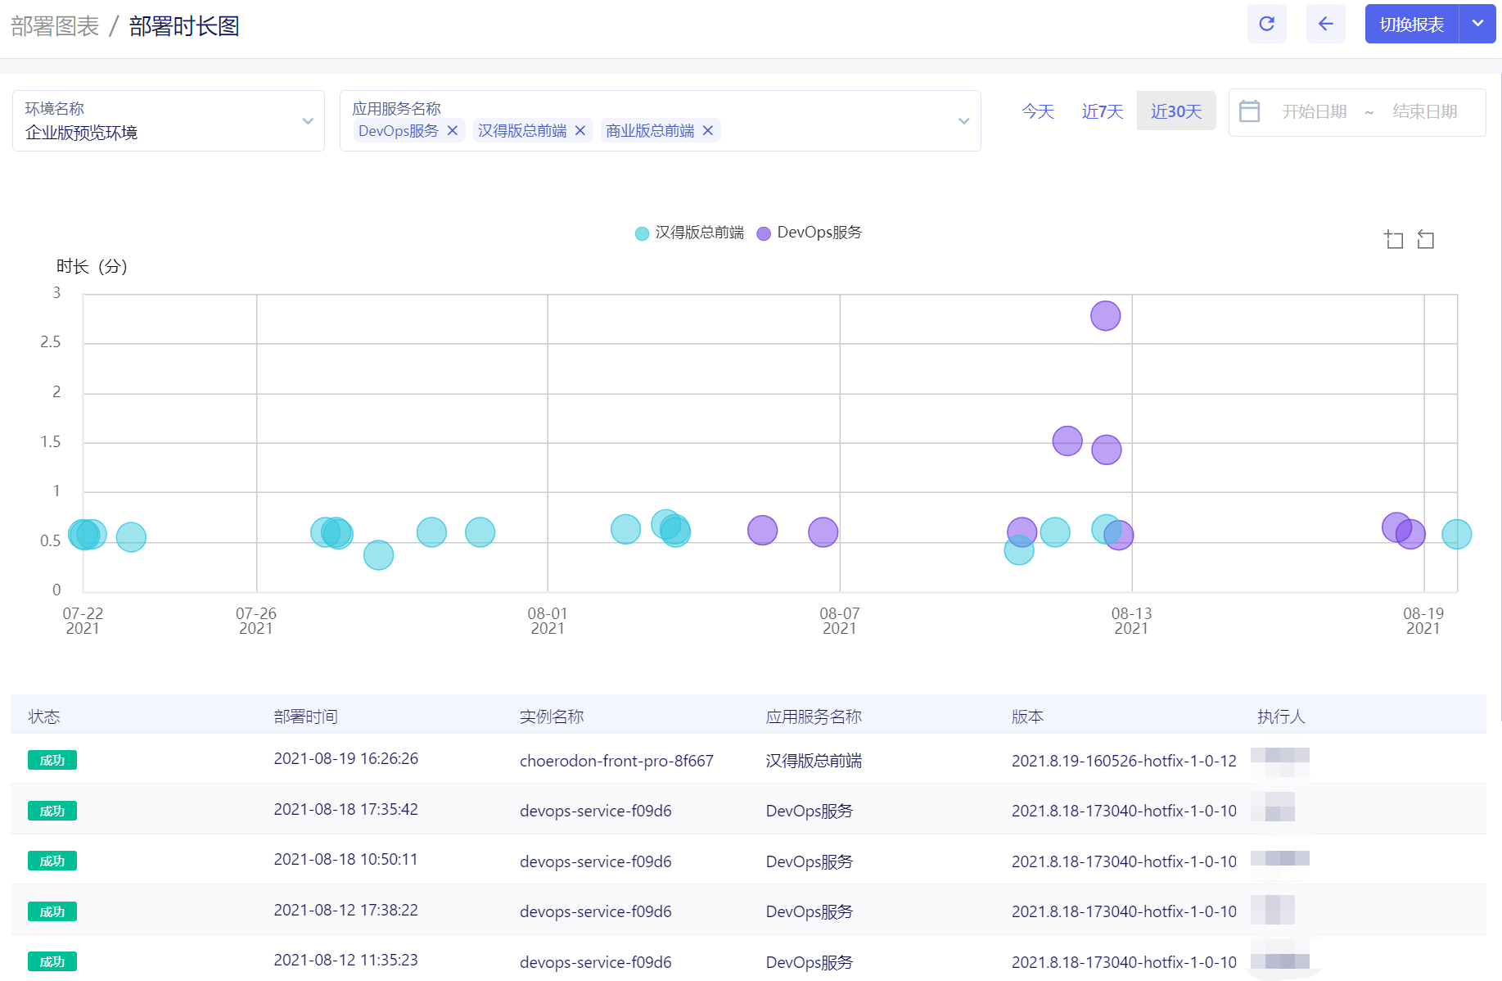Click the chart zoom reset icon
This screenshot has width=1502, height=981.
point(1426,239)
